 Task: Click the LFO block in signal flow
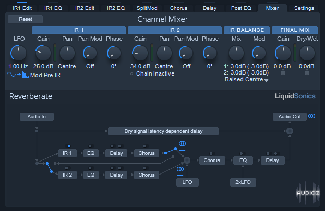[187, 182]
